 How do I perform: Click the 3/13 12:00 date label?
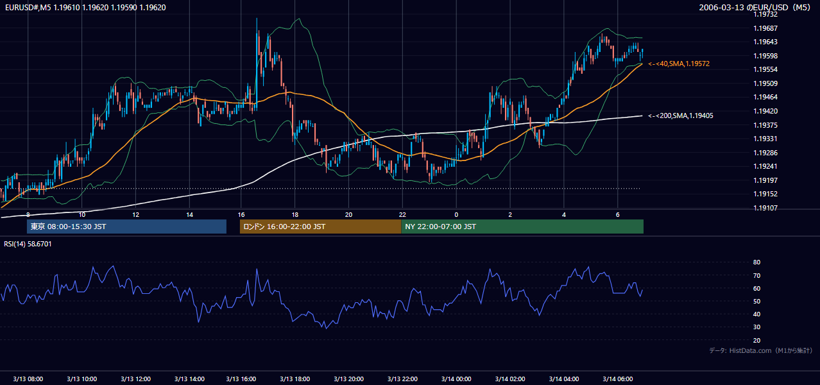[135, 379]
